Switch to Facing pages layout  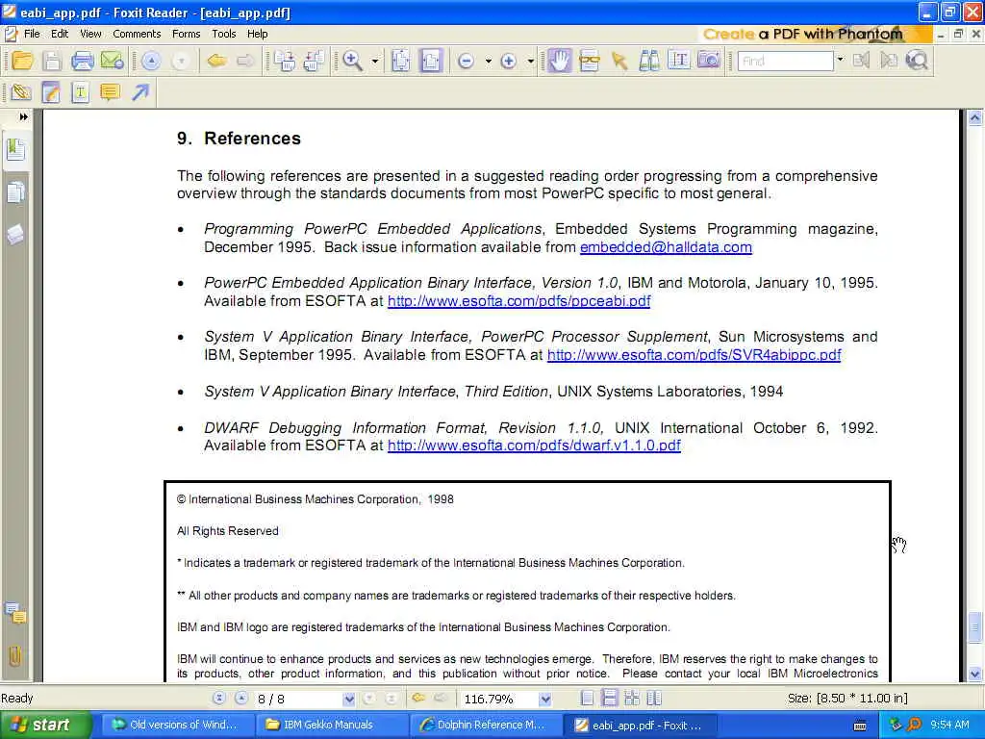[632, 699]
